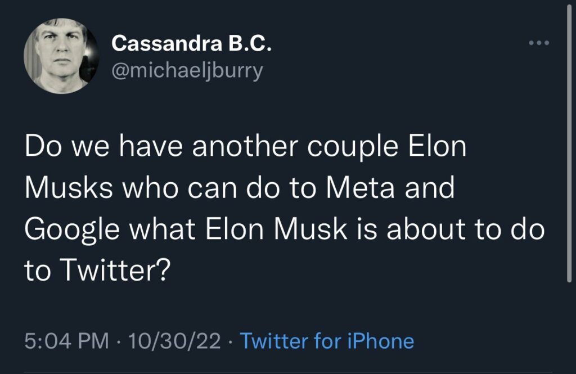The image size is (576, 374).
Task: Click the @michaeljburry handle
Action: [x=187, y=71]
